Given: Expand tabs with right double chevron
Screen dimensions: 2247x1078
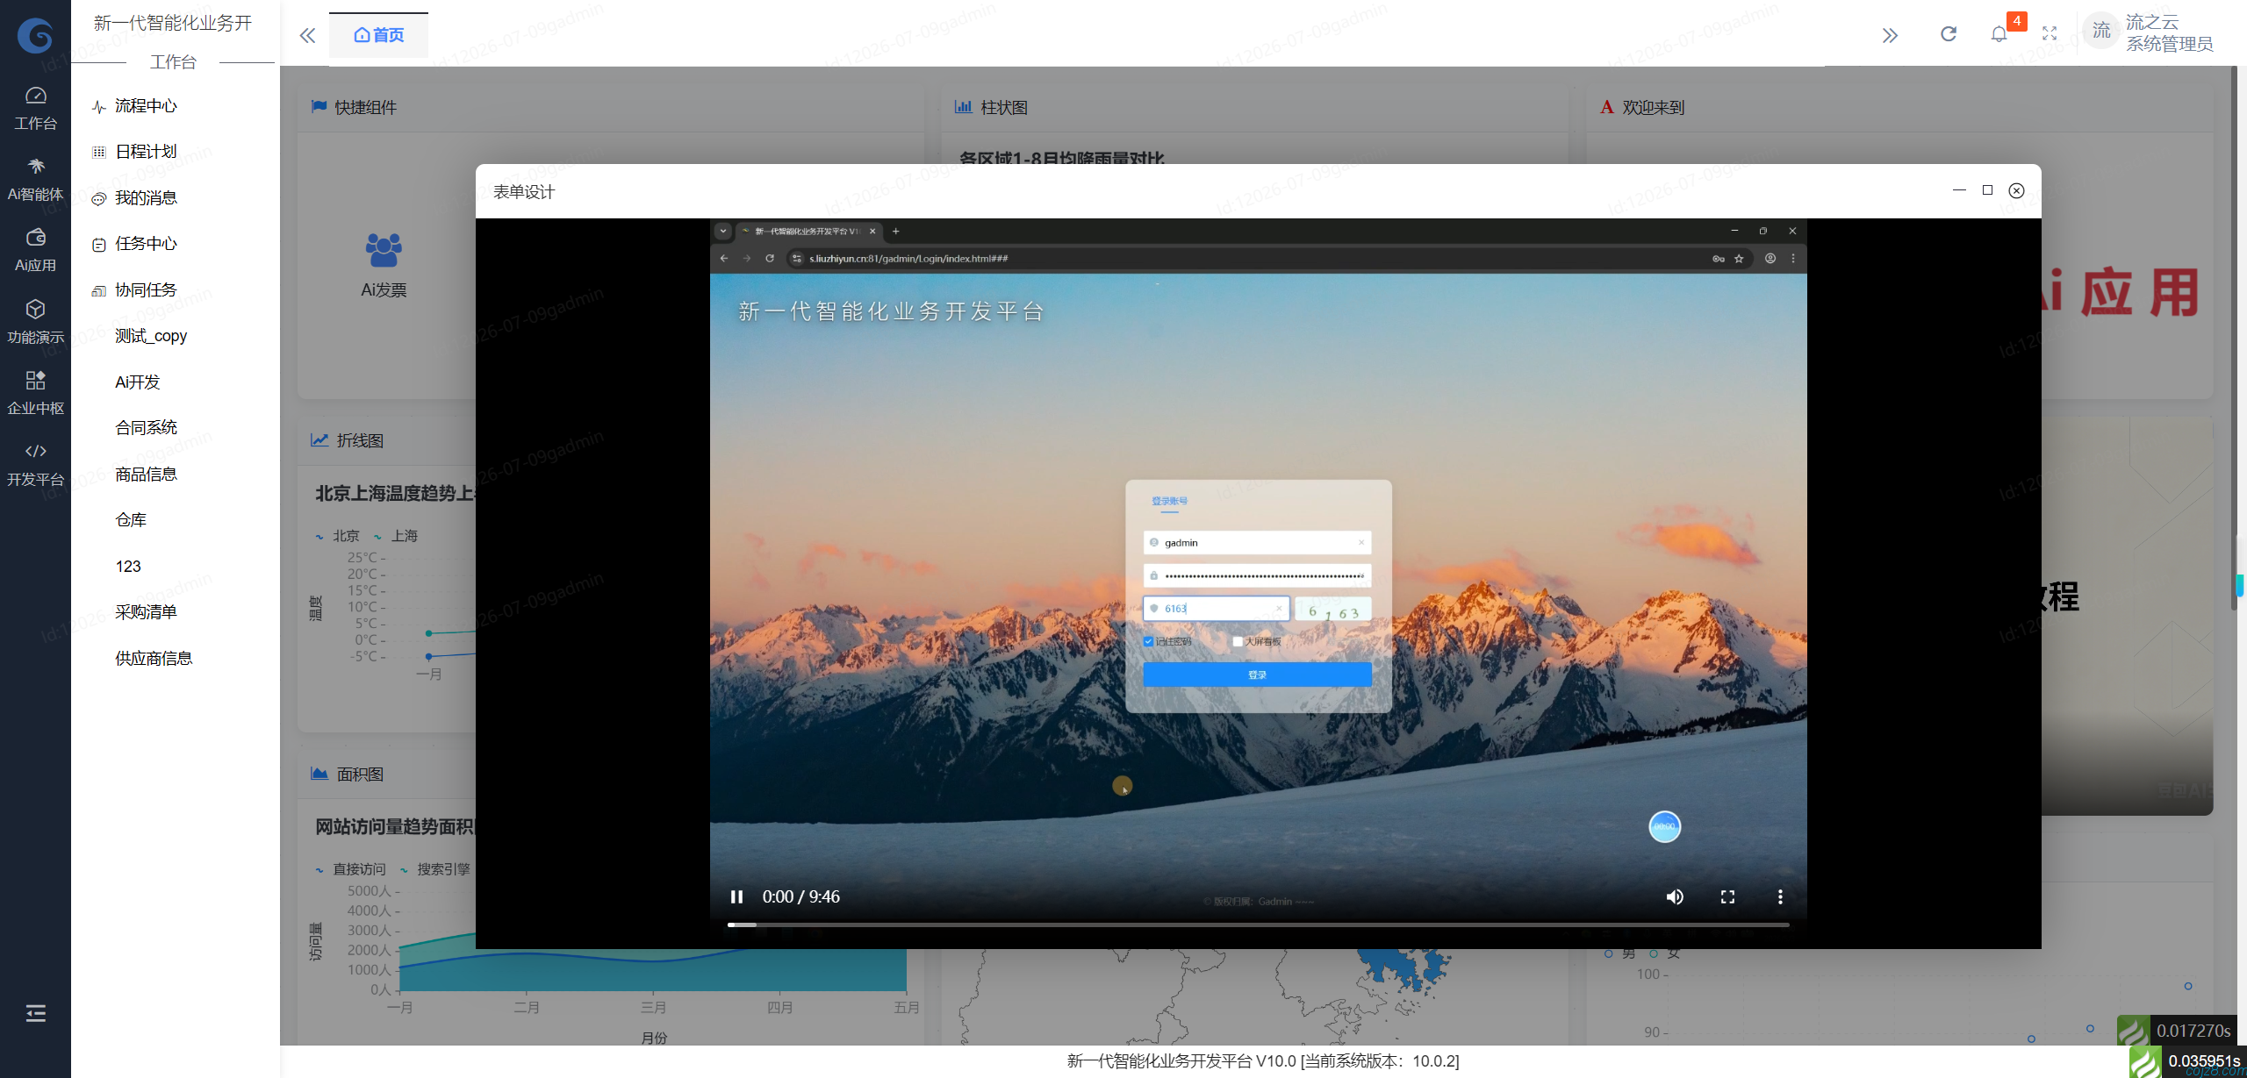Looking at the screenshot, I should (x=1890, y=35).
